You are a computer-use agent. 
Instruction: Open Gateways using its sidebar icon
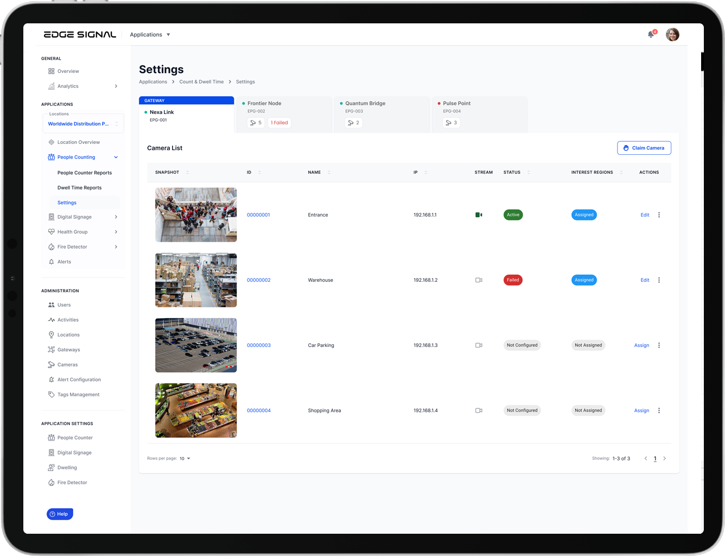(x=50, y=349)
